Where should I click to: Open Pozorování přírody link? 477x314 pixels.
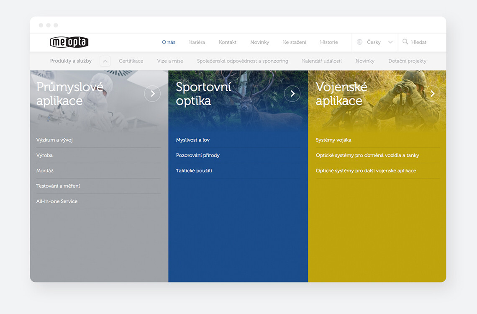[x=198, y=155]
